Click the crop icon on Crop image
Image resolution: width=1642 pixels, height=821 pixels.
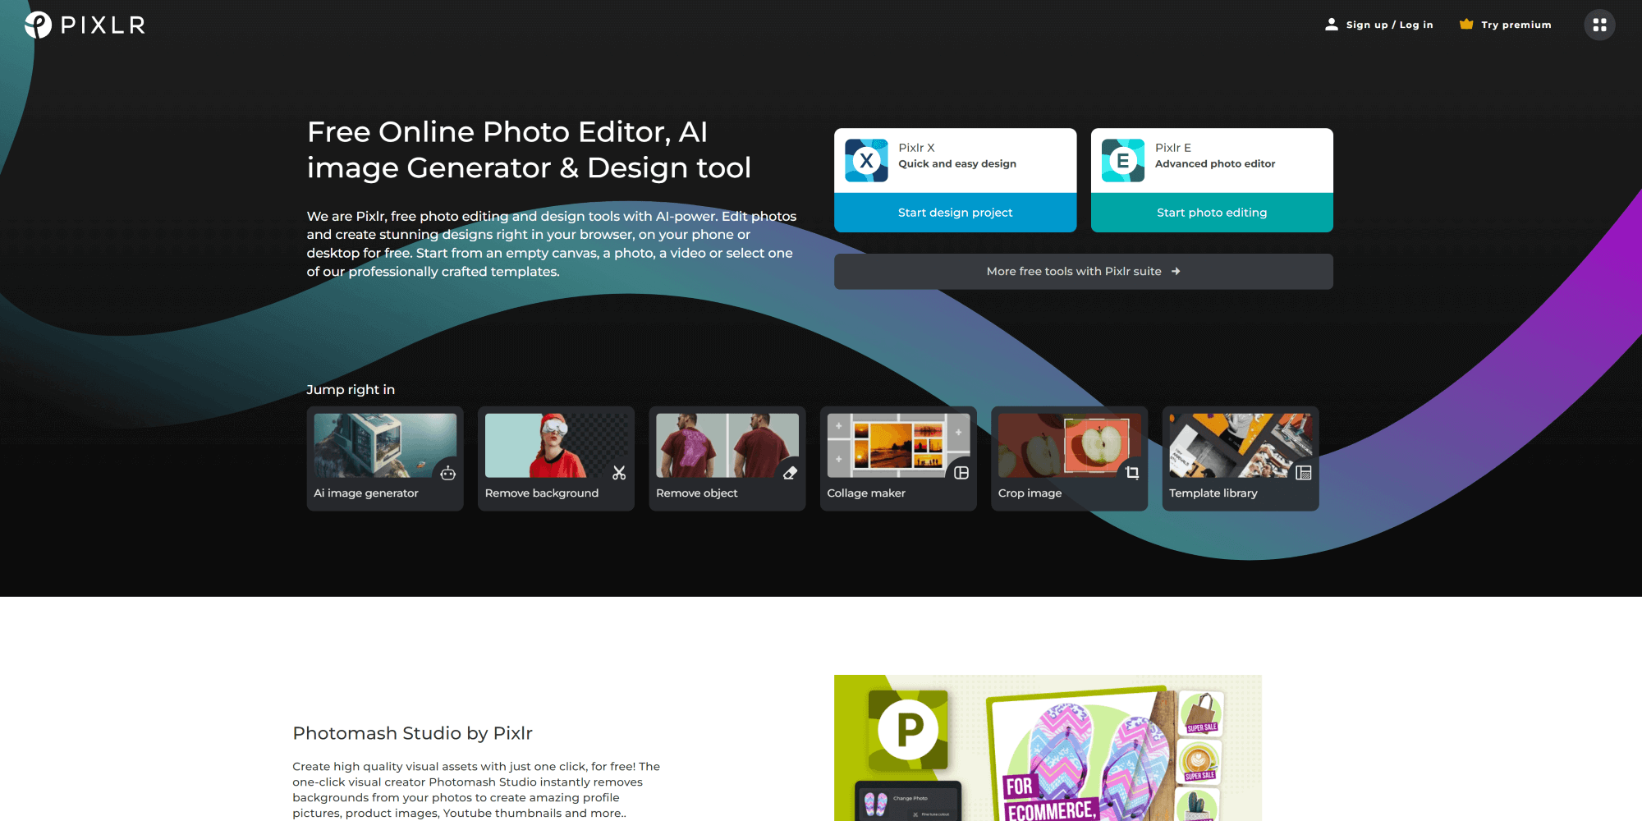[1132, 473]
